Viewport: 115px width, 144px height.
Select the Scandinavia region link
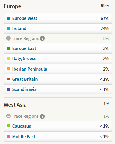tap(24, 89)
